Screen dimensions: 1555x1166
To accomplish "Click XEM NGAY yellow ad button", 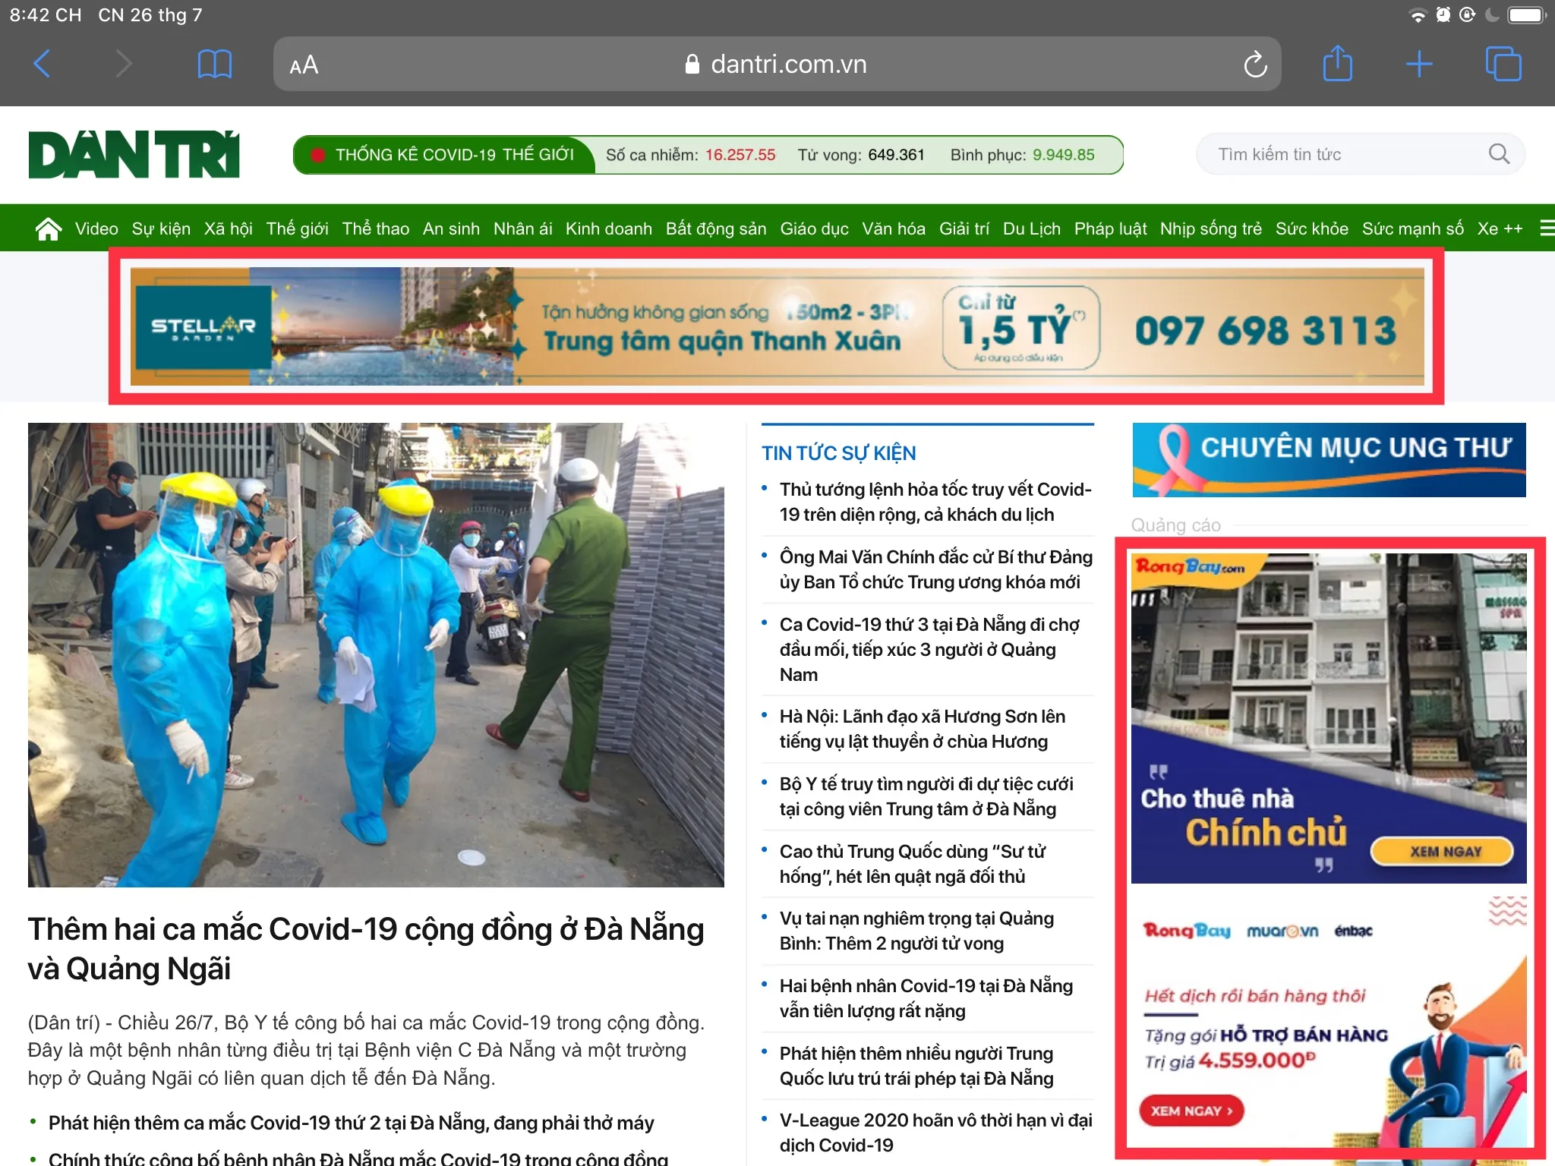I will click(x=1444, y=852).
